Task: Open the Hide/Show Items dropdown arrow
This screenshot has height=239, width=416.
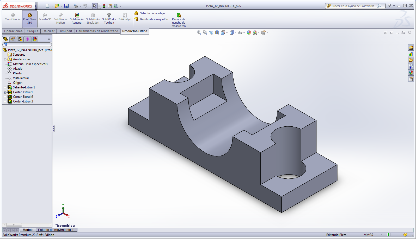Action: [244, 33]
